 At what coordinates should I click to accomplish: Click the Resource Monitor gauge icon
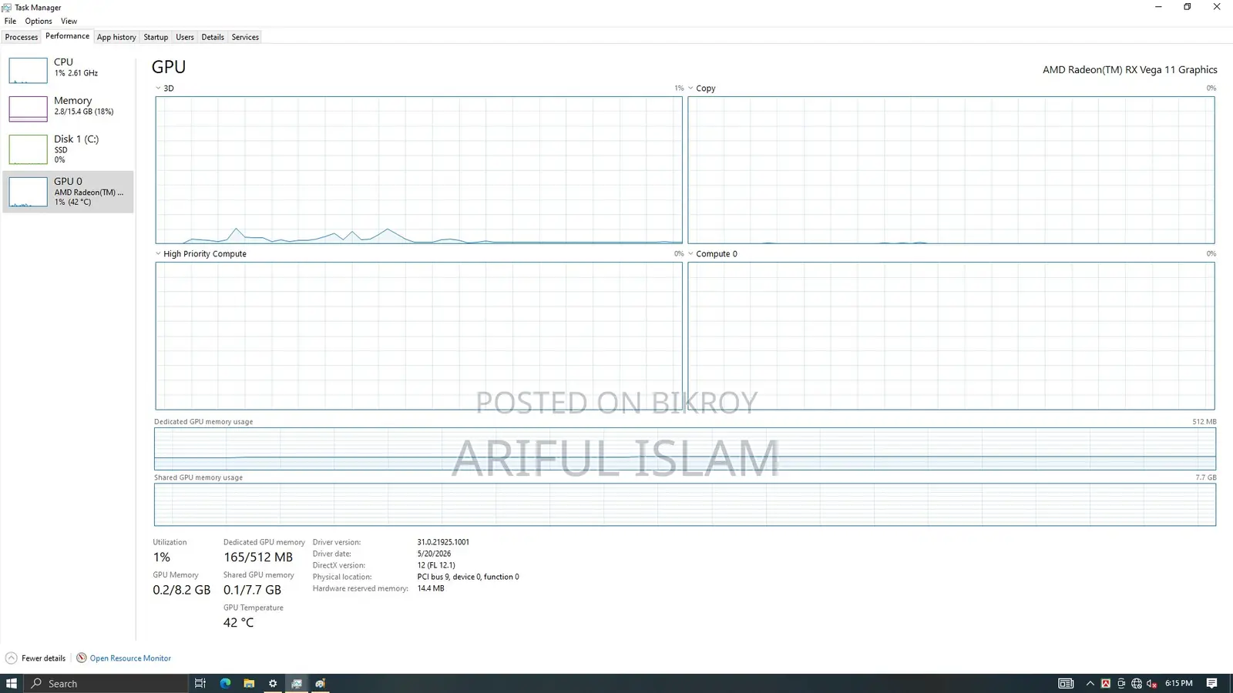pyautogui.click(x=81, y=658)
